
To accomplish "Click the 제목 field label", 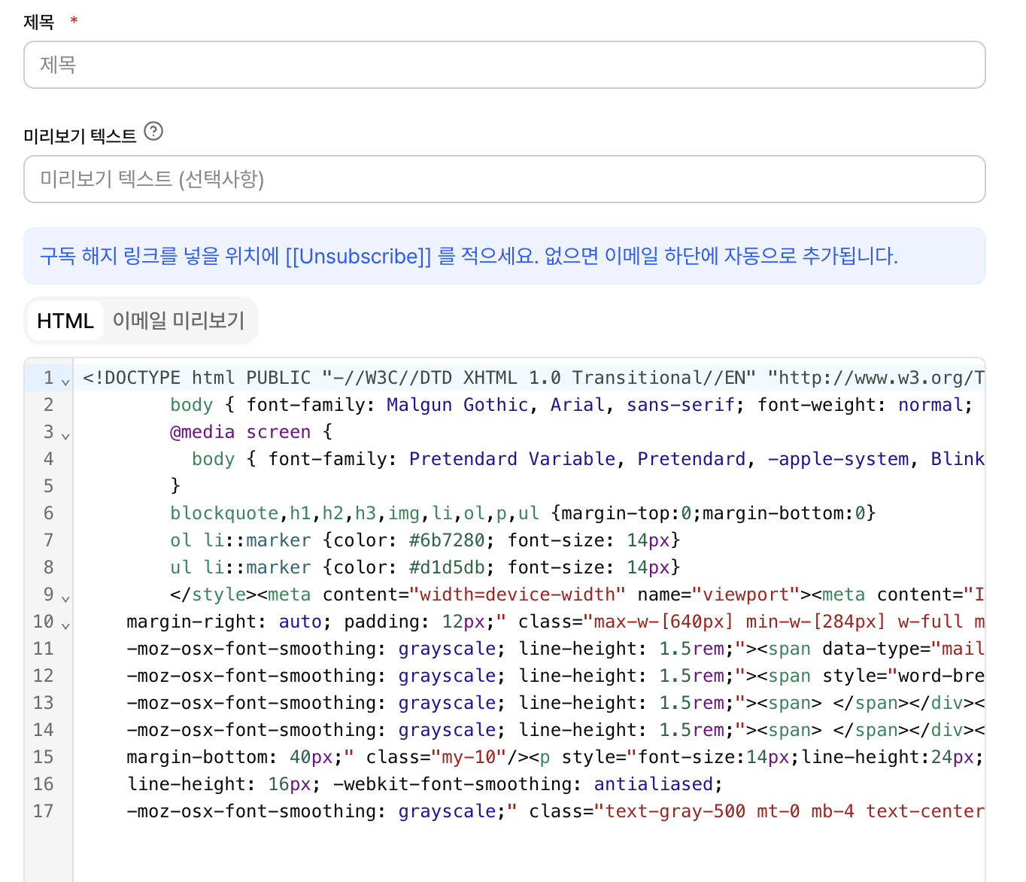I will click(x=39, y=22).
